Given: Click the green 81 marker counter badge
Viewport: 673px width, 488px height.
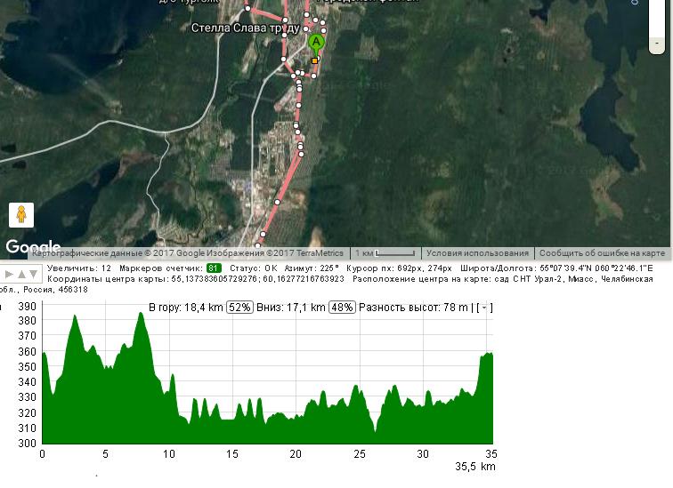Looking at the screenshot, I should (214, 268).
